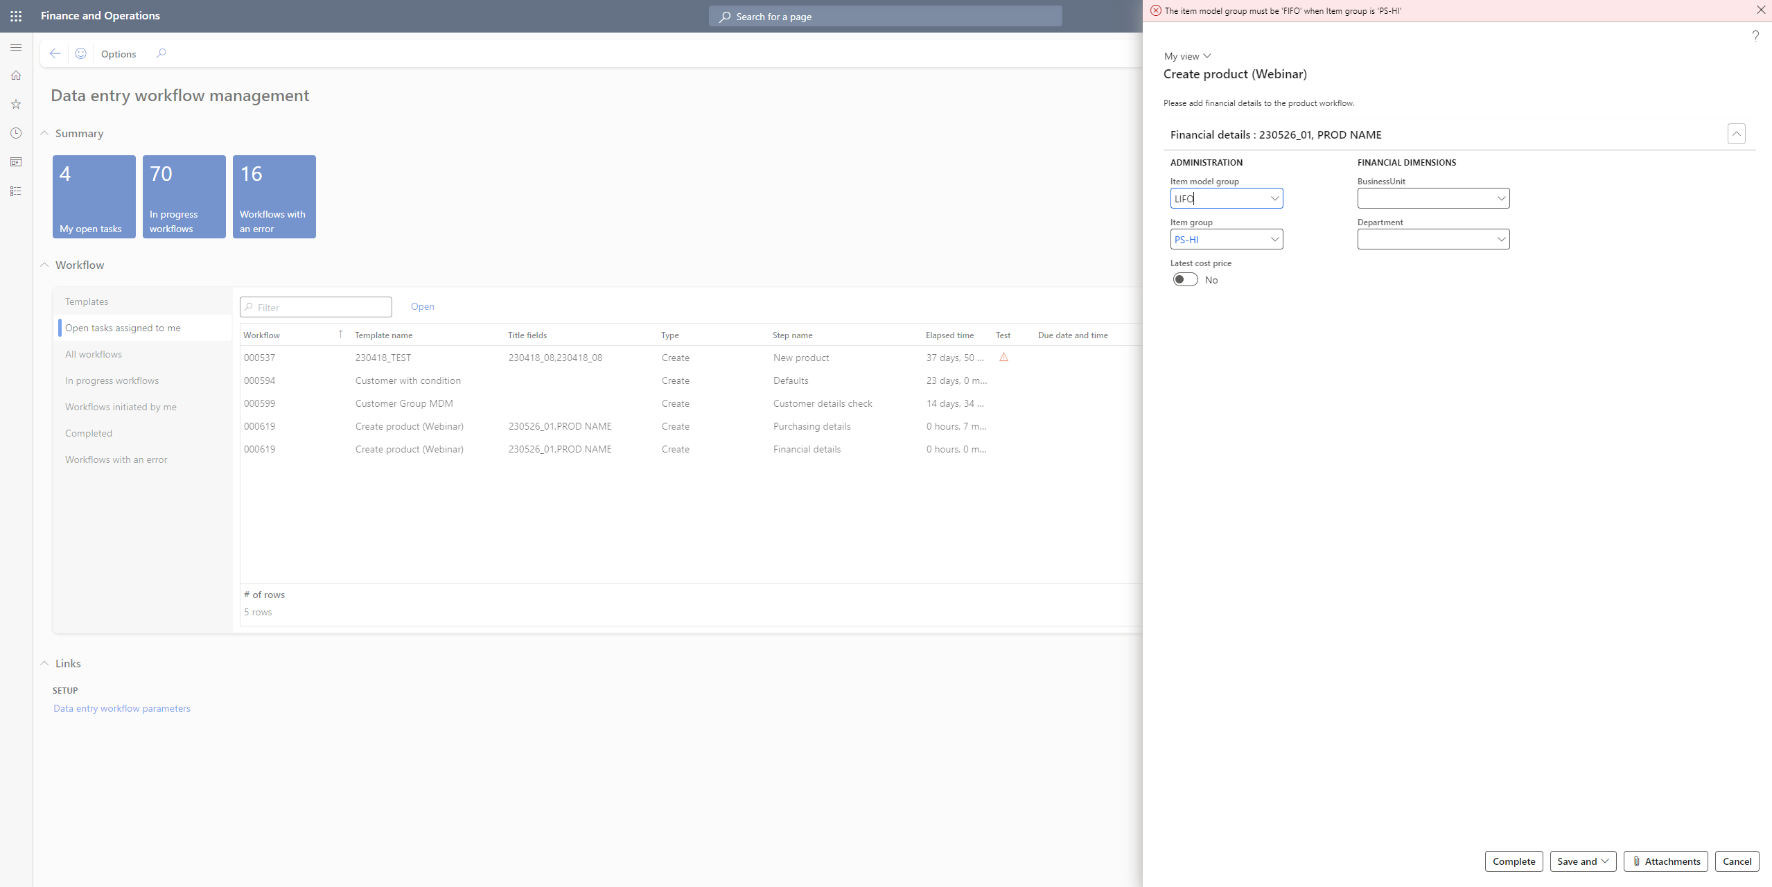Click Step name column header
The height and width of the screenshot is (887, 1772).
point(792,335)
